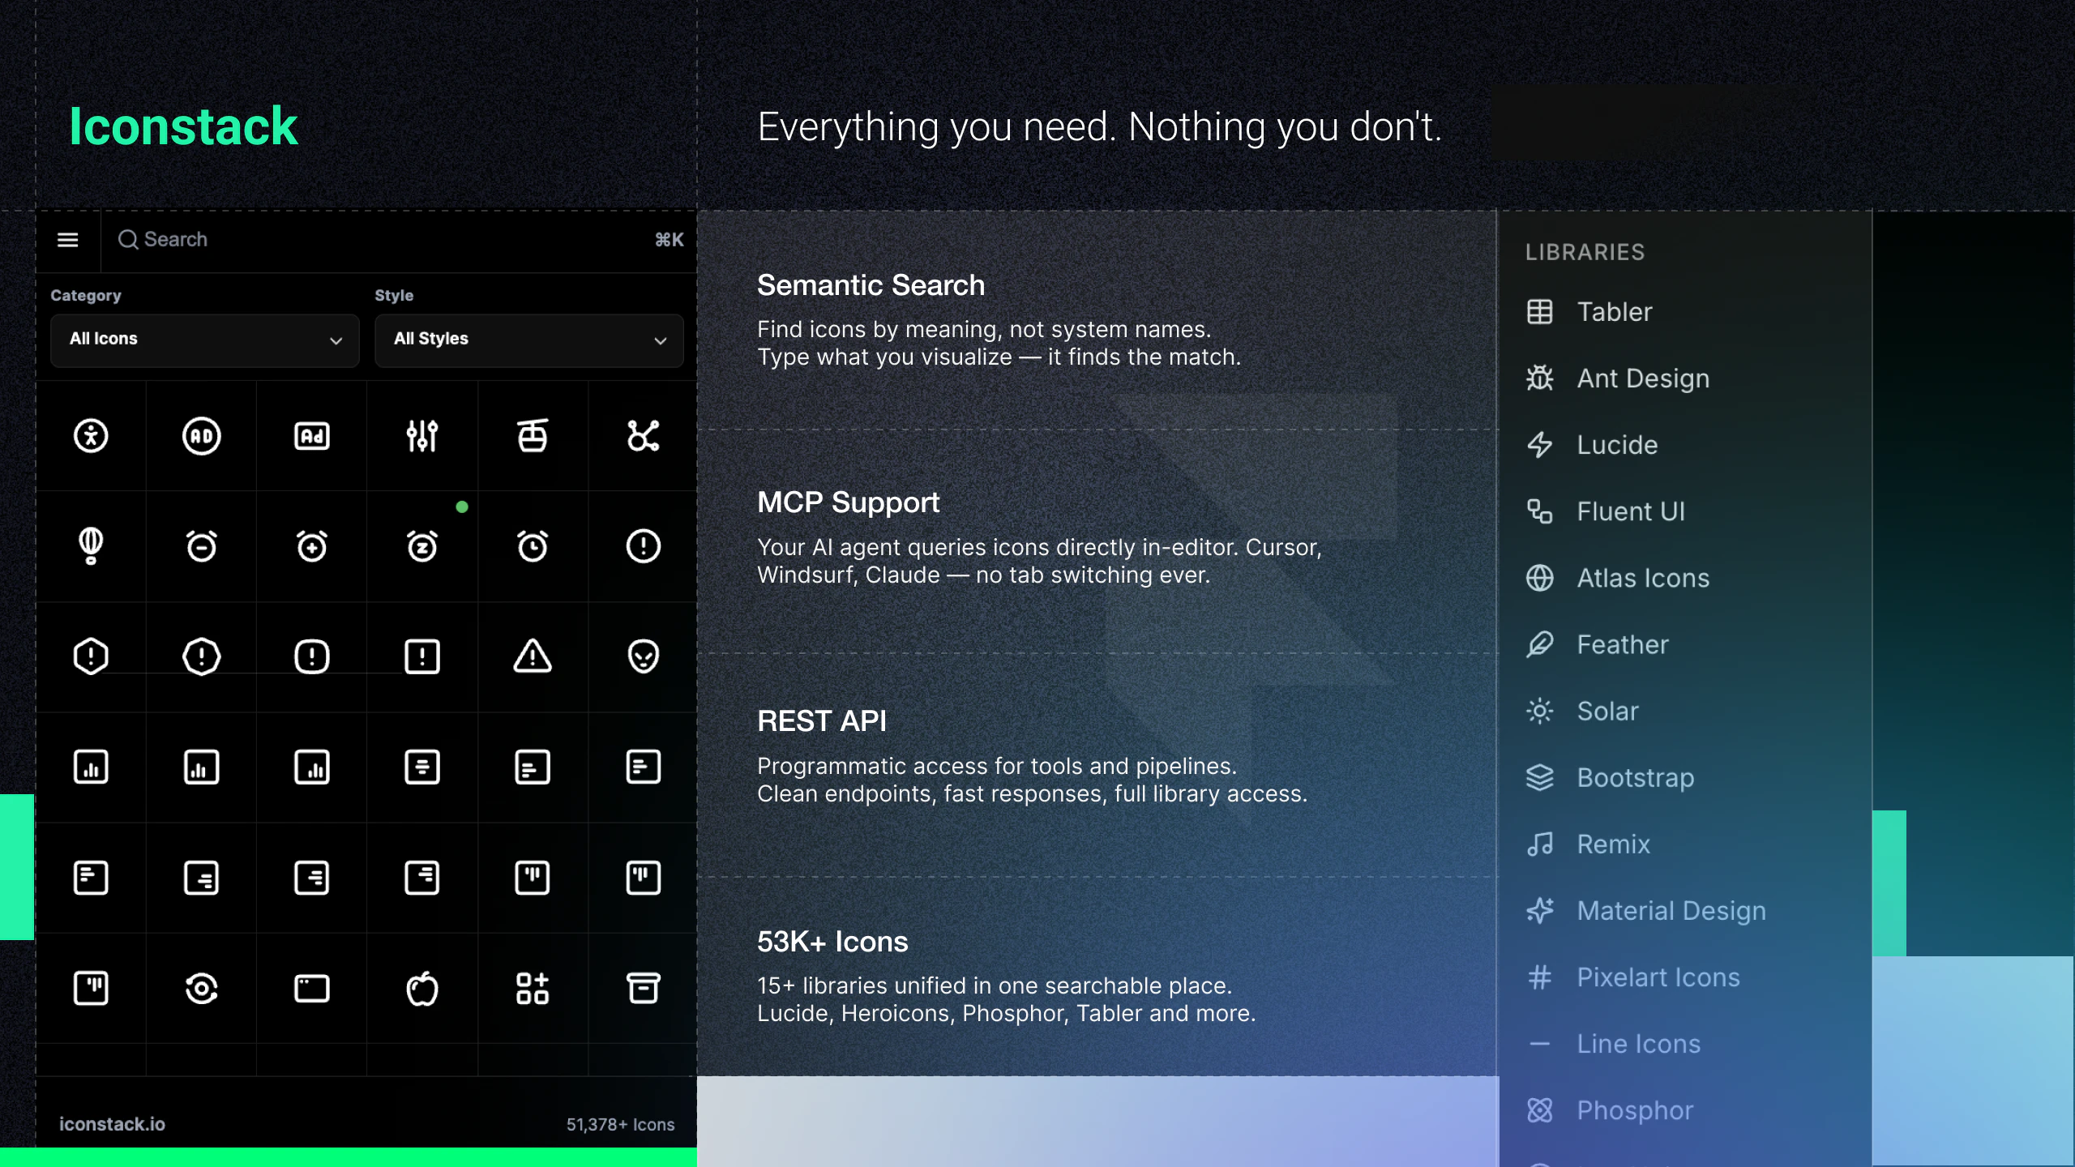Select the alert circle icon

644,546
